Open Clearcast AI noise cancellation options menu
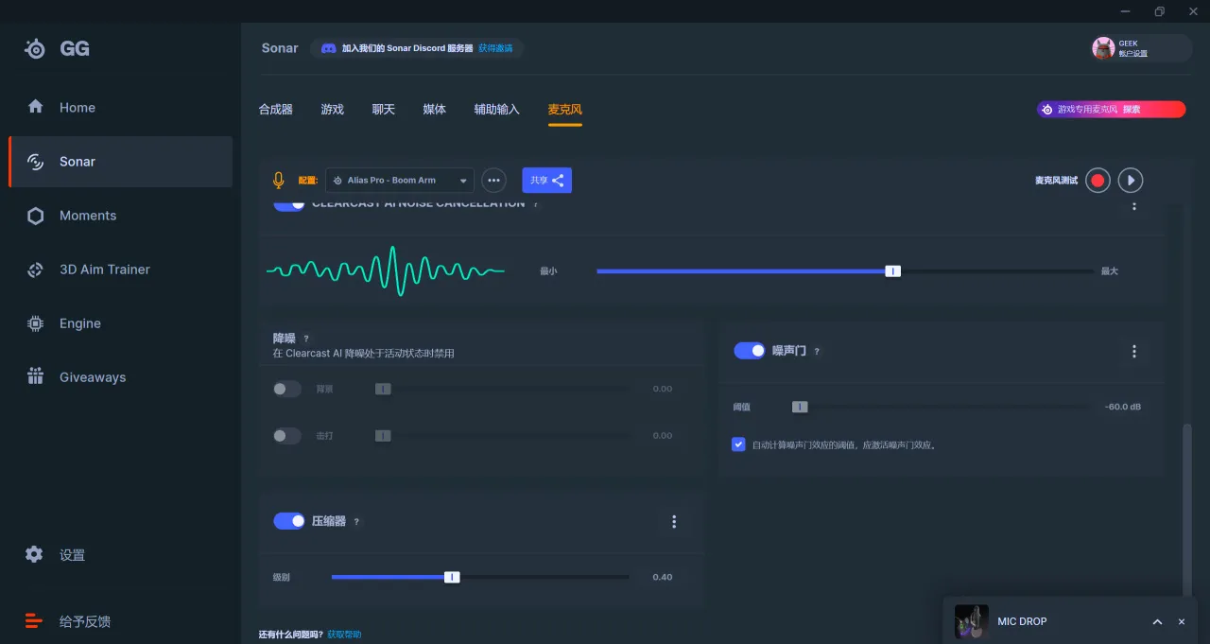1210x644 pixels. click(x=1134, y=205)
